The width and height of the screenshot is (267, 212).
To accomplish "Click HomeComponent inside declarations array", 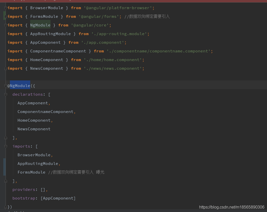I will click(34, 120).
